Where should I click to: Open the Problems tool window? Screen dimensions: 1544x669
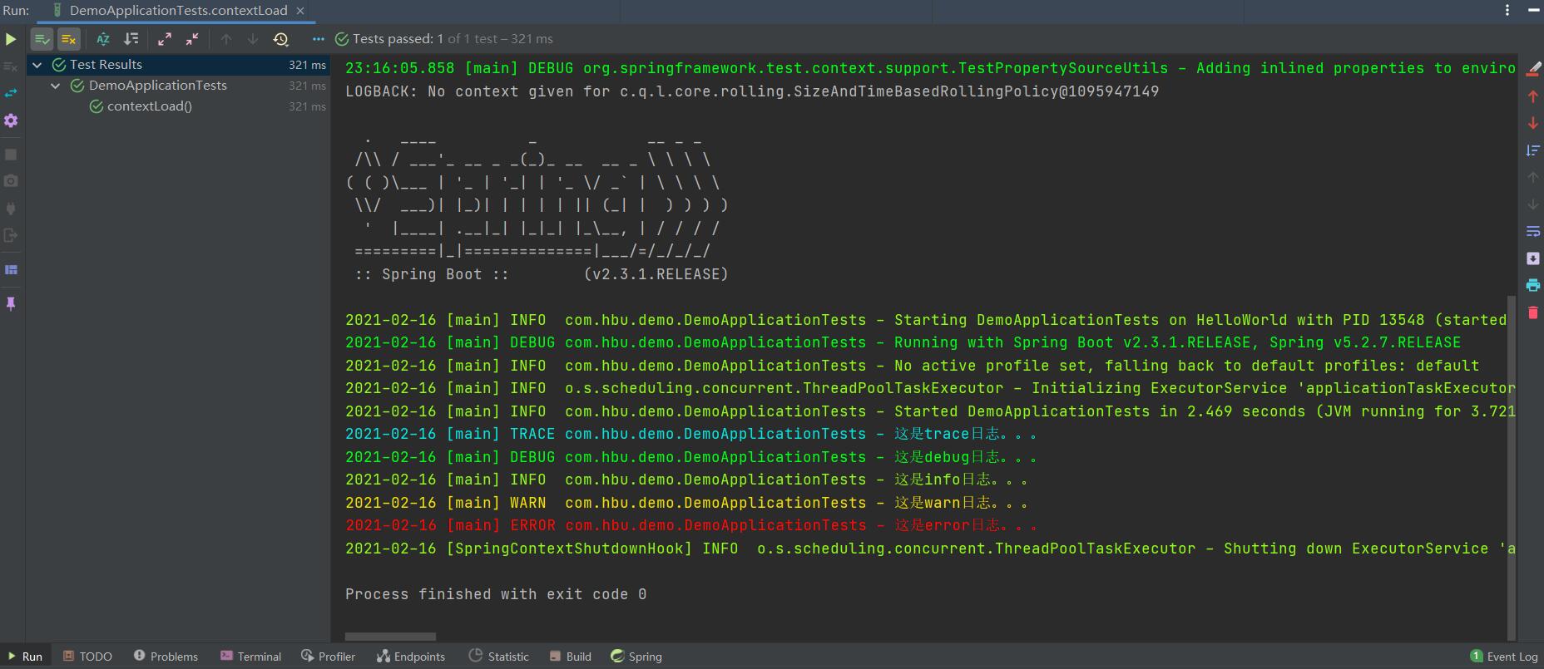point(166,657)
